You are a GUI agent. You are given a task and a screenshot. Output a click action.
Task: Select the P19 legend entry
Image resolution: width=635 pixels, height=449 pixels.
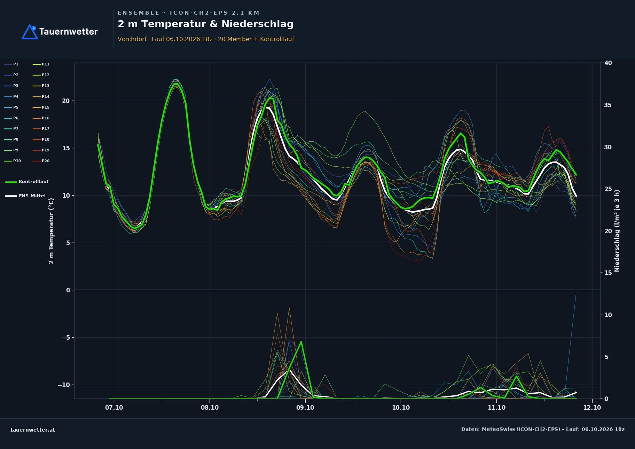click(41, 150)
